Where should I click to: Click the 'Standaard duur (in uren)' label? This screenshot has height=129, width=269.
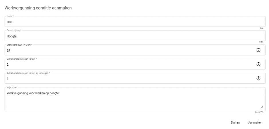19,45
